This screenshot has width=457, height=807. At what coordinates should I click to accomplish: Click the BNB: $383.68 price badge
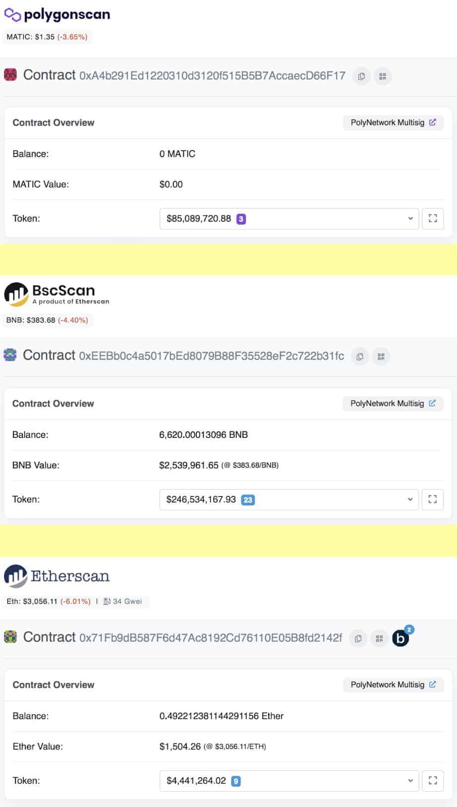(x=47, y=320)
